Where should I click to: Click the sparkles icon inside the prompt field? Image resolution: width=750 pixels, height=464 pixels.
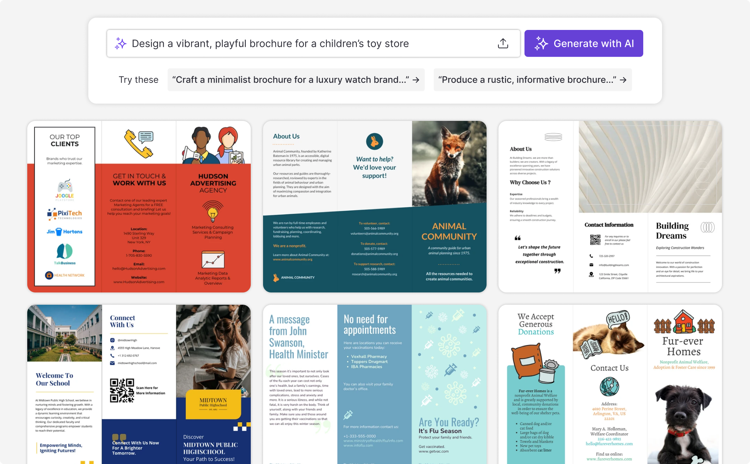[121, 43]
